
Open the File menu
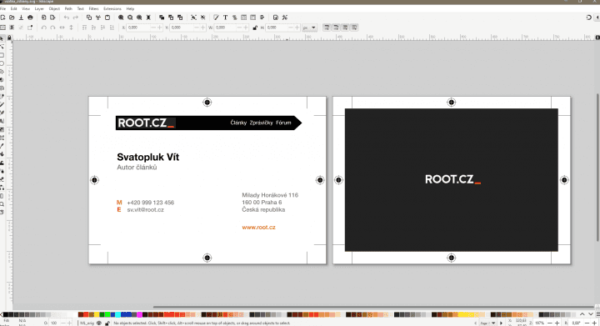pos(3,8)
